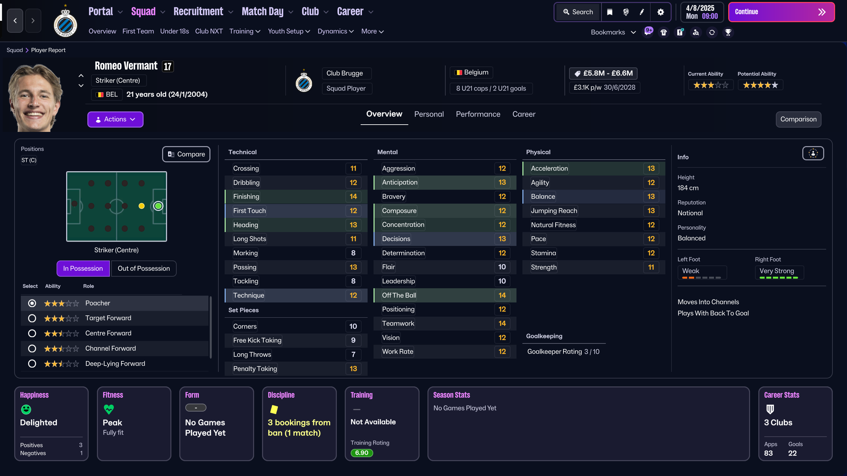Click the scouting person-search icon

[696, 32]
